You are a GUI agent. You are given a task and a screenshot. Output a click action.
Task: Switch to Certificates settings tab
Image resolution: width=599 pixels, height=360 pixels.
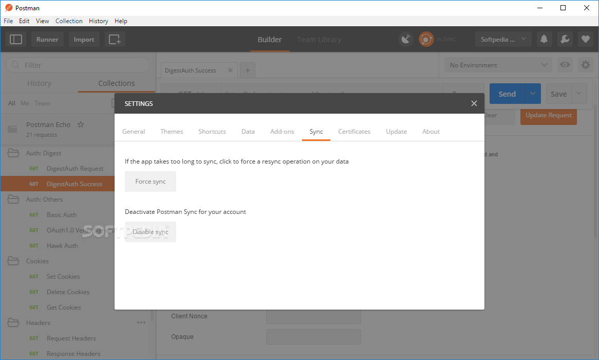[354, 132]
